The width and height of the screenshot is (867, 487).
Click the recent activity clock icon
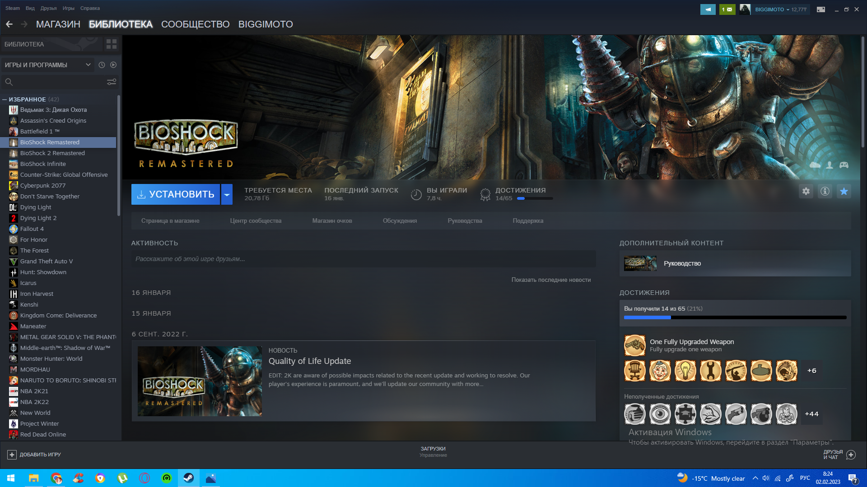tap(102, 65)
